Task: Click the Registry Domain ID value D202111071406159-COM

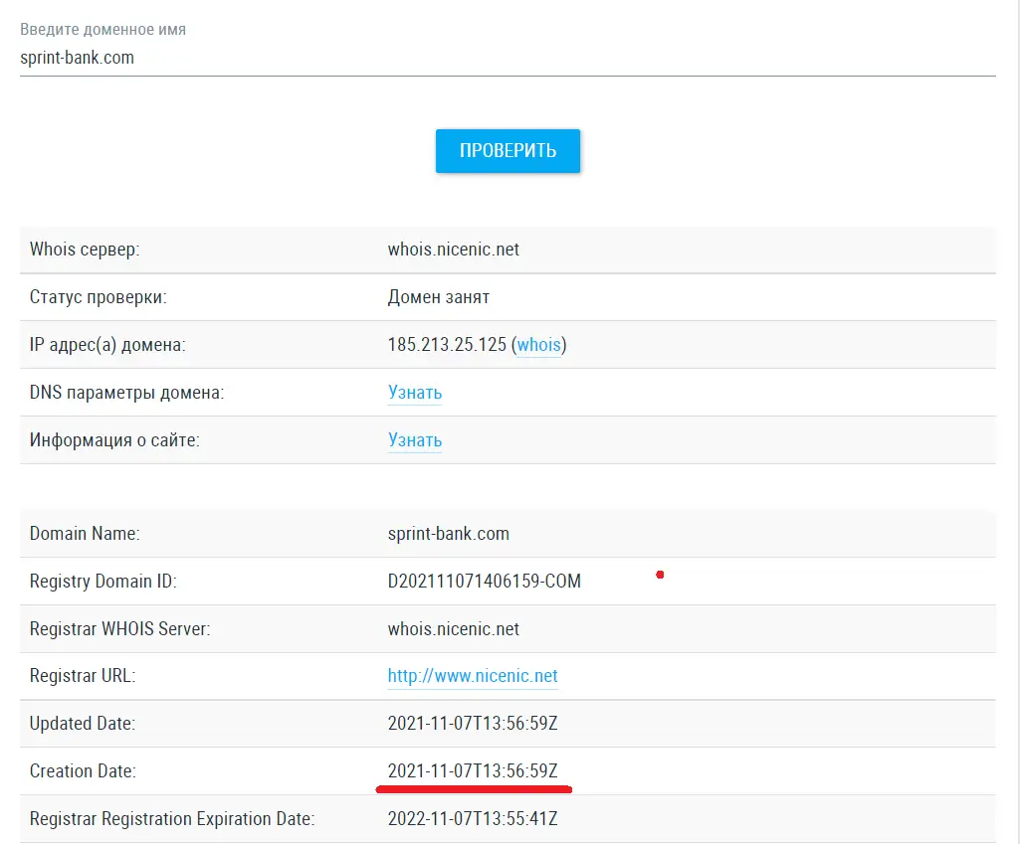Action: point(484,582)
